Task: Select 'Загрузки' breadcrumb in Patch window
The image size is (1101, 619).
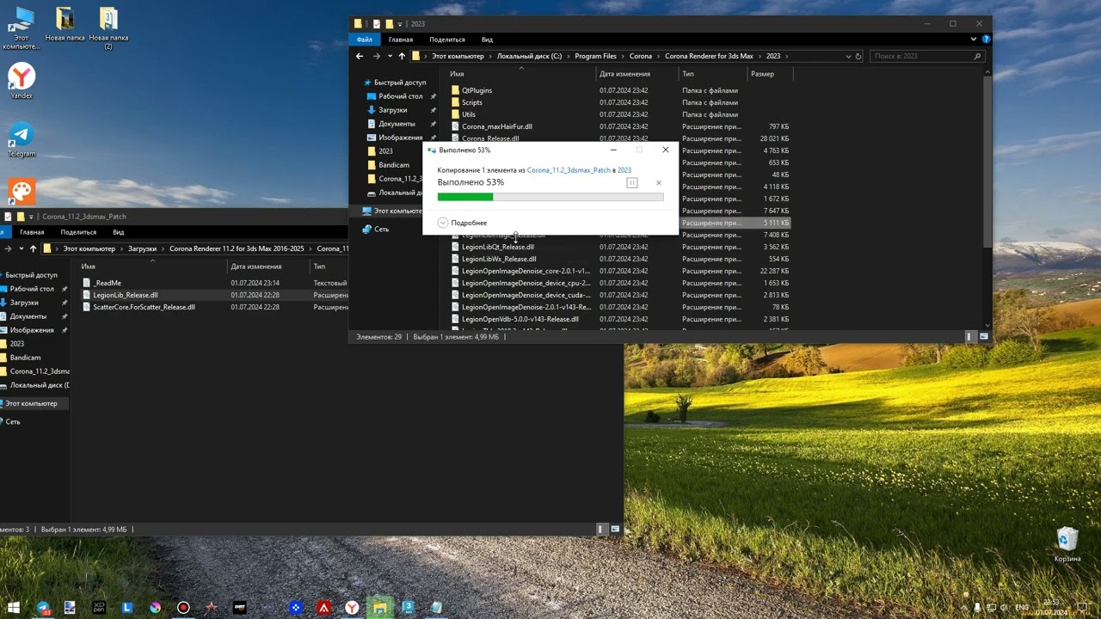Action: tap(142, 248)
